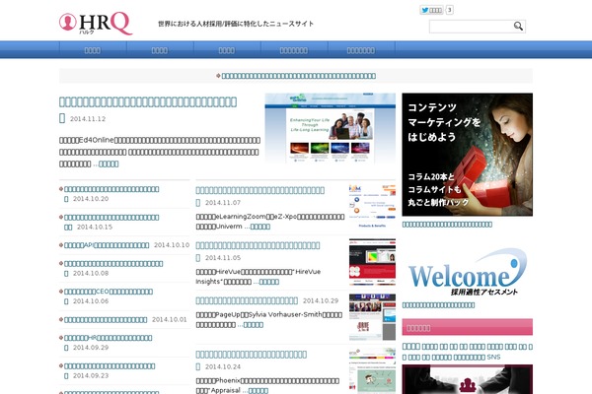
Task: Open the featured article headline dated 2014.11.12
Action: click(x=148, y=101)
